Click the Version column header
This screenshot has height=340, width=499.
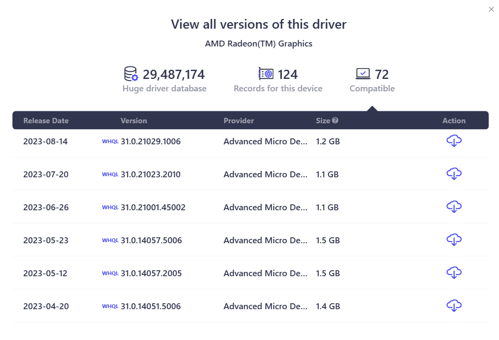click(134, 121)
